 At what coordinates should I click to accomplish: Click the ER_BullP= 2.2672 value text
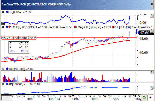click(20, 12)
